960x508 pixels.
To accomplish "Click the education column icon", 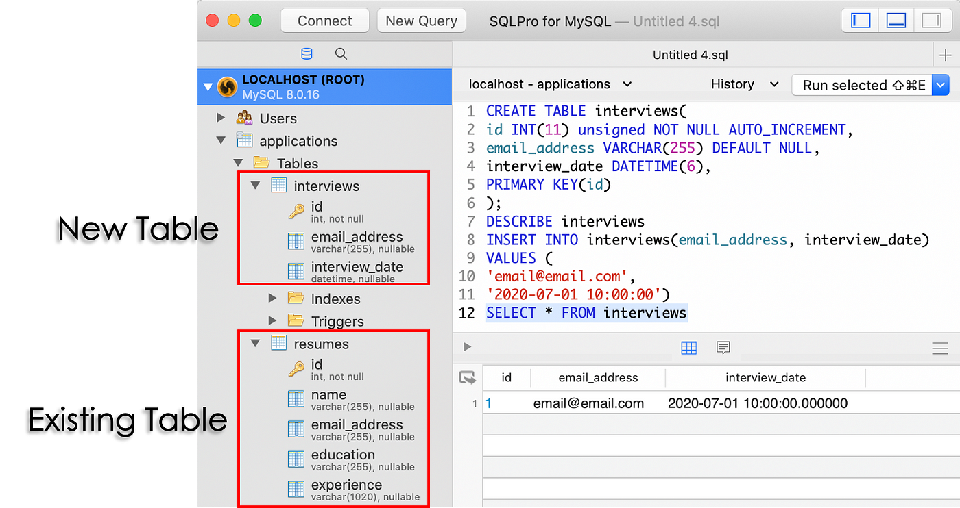I will pos(296,459).
